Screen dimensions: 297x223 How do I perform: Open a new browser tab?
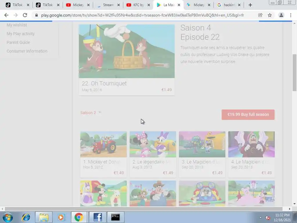(x=250, y=5)
